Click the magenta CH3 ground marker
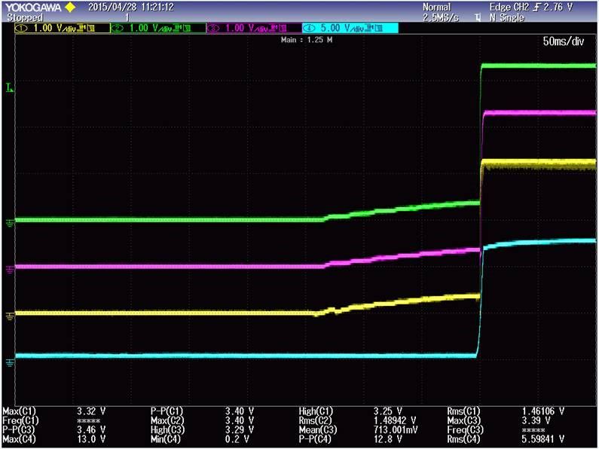Screen dimensions: 599x449 10,270
